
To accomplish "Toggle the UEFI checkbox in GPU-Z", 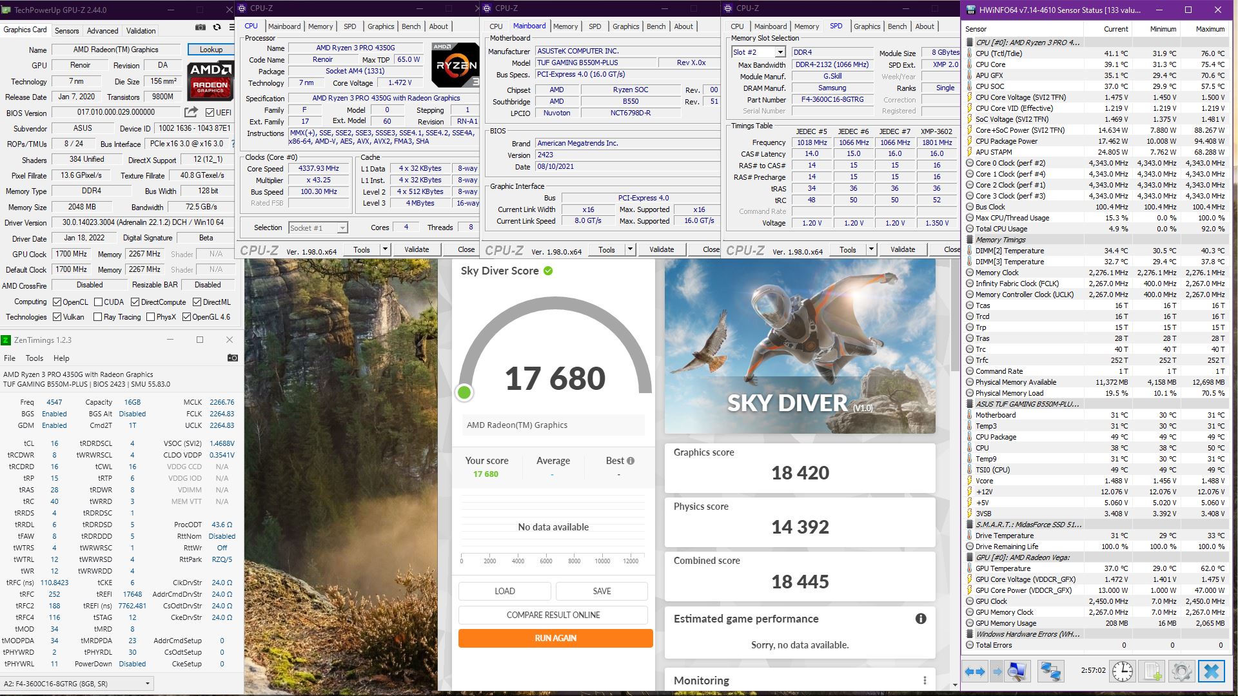I will [210, 112].
